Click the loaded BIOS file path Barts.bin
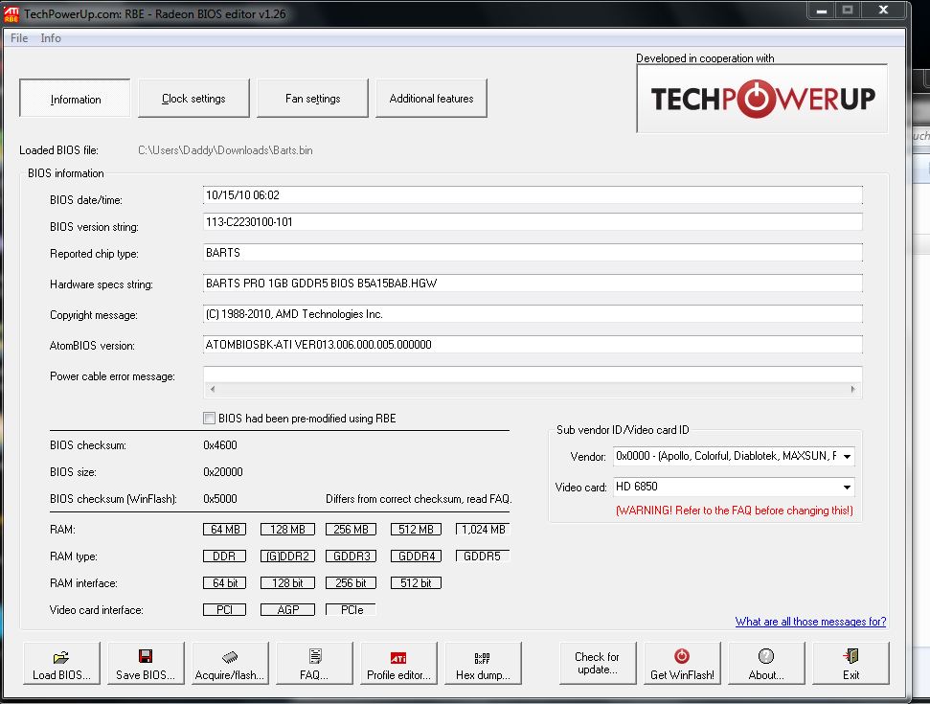930x704 pixels. (x=225, y=150)
